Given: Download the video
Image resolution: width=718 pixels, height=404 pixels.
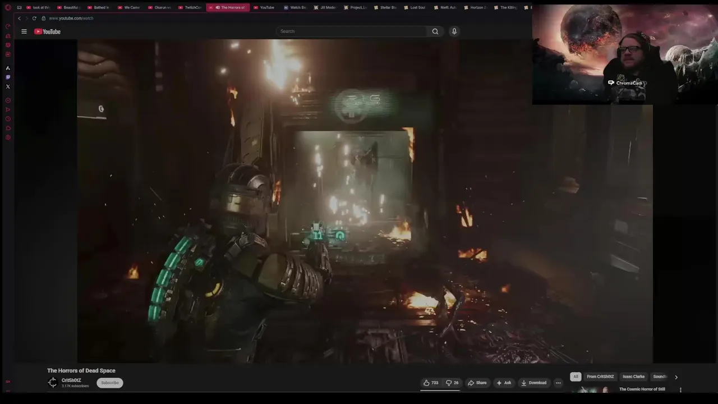Looking at the screenshot, I should pos(534,383).
